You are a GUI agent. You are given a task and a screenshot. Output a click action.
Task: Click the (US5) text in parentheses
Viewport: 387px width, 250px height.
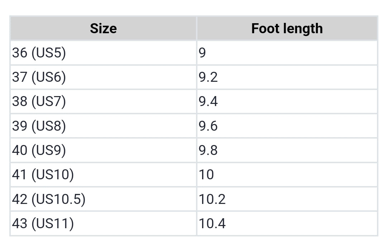(49, 53)
